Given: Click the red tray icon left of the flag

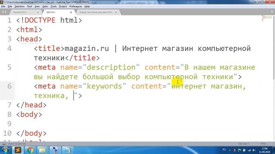Looking at the screenshot, I should point(235,150).
